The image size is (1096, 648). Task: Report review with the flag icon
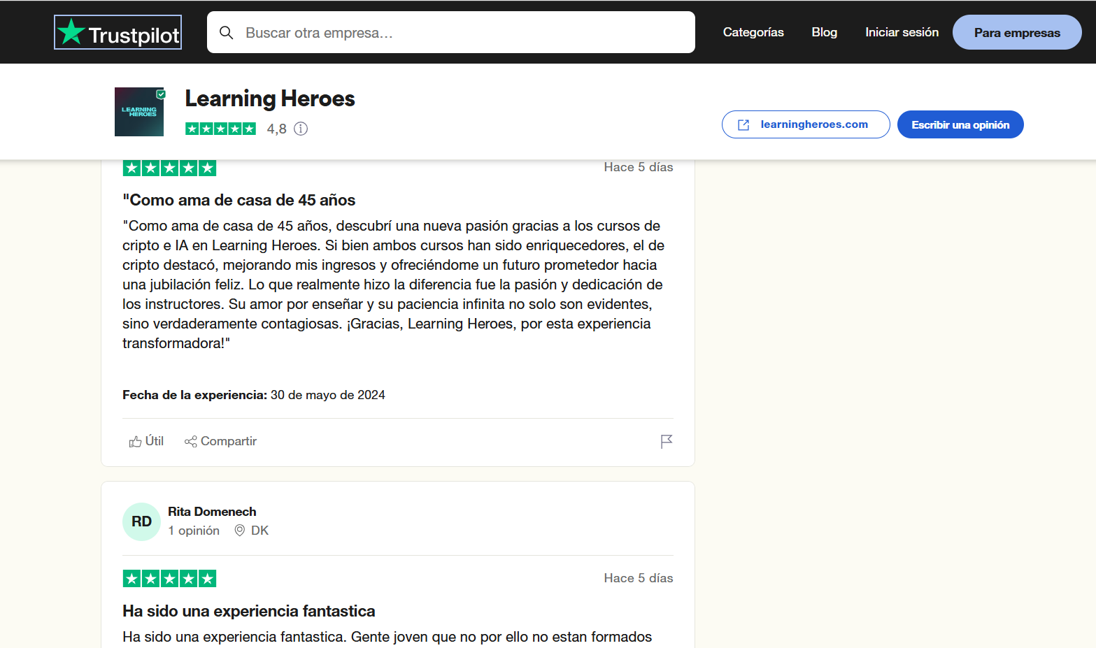click(x=667, y=441)
